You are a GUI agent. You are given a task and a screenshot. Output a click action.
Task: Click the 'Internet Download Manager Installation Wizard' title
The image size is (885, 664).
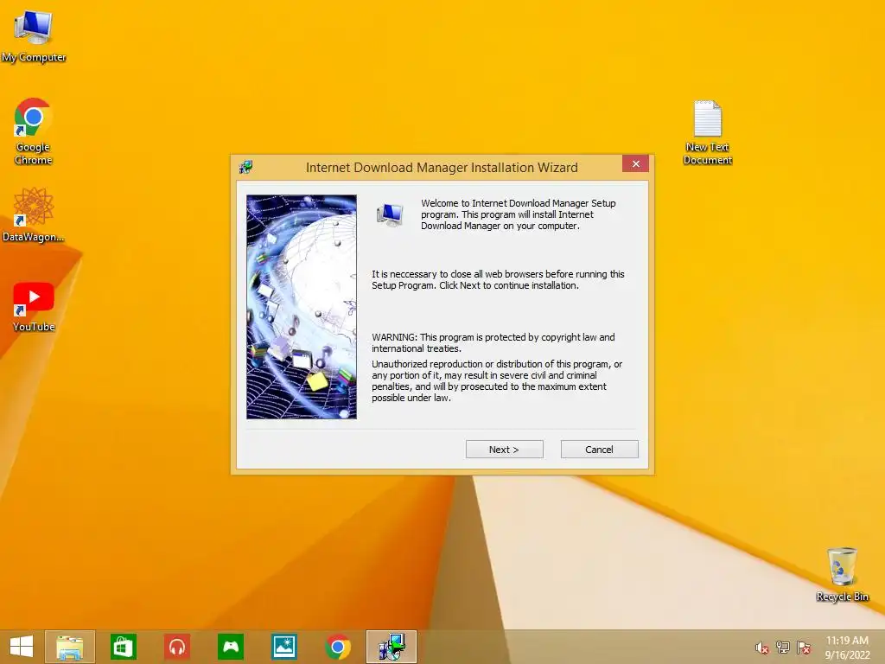pyautogui.click(x=442, y=168)
